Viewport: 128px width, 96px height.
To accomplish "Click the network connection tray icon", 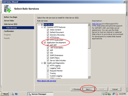I will (x=114, y=94).
